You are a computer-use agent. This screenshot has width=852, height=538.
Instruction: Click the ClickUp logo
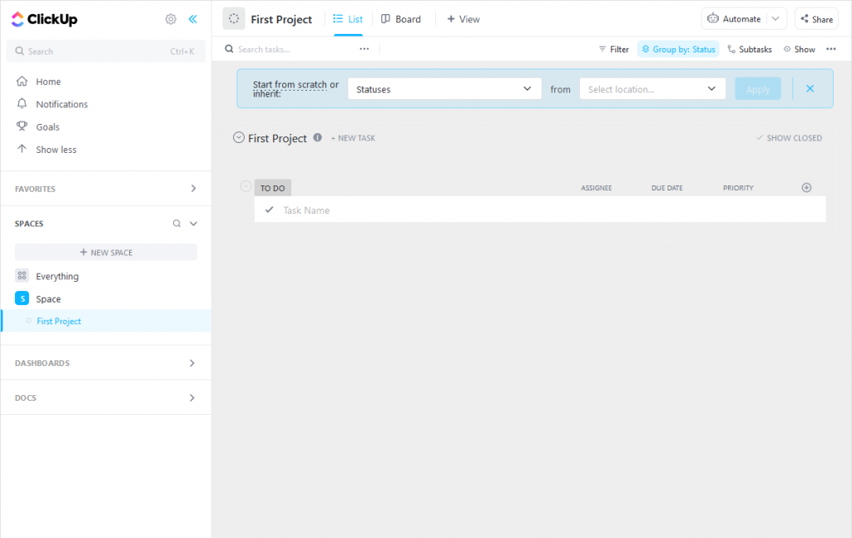click(x=45, y=19)
